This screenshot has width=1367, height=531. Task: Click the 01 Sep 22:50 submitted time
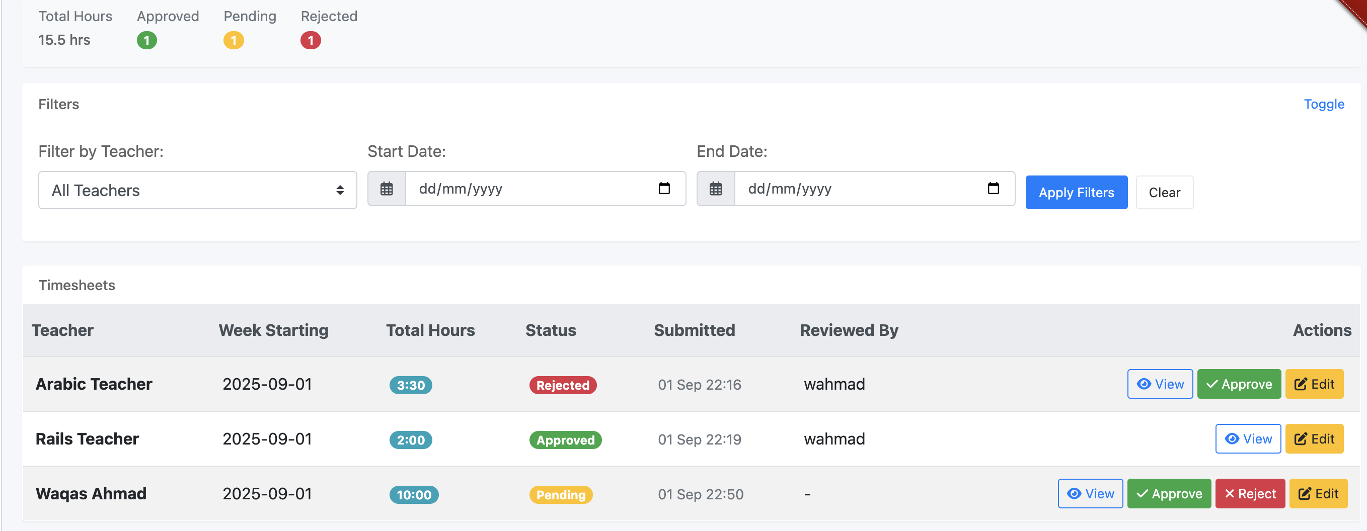[x=701, y=494]
